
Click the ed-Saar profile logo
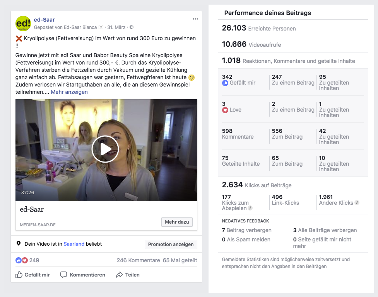[23, 24]
